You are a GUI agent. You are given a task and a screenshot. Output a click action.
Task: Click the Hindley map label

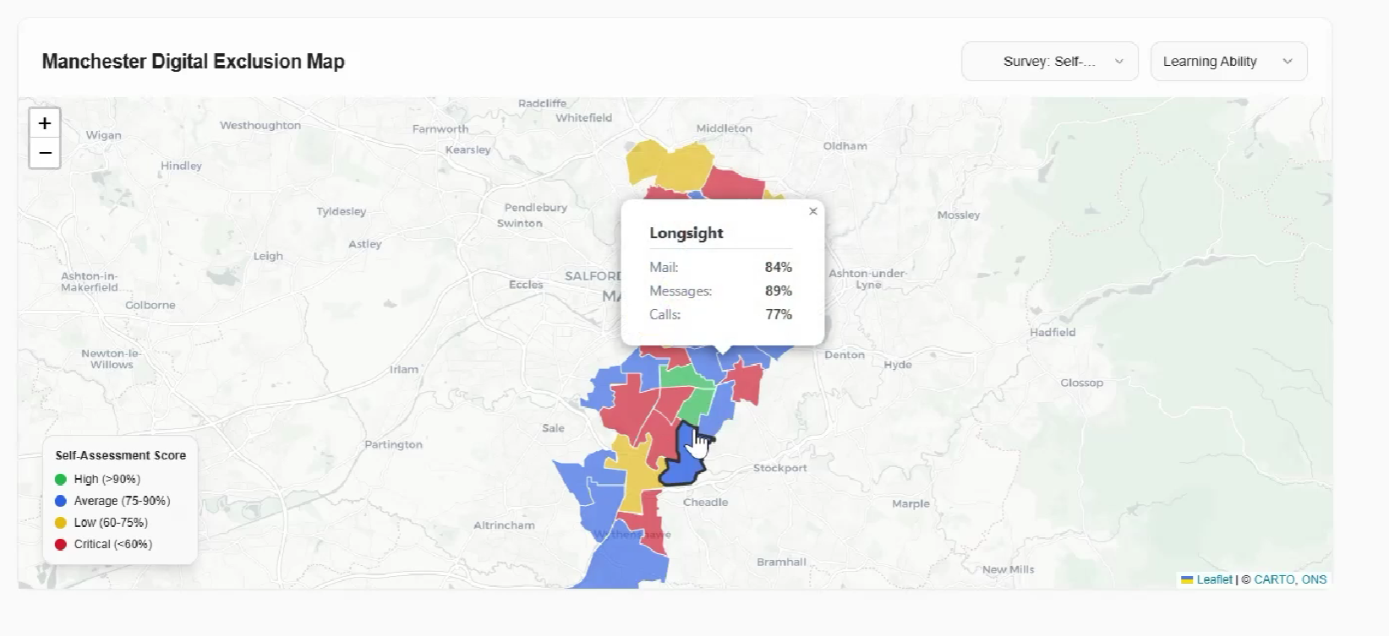tap(181, 166)
